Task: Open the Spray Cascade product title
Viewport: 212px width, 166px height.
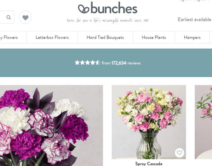Action: pos(149,164)
